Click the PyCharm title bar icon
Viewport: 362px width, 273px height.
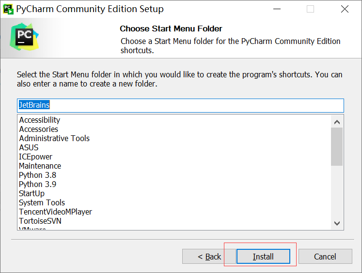[8, 9]
